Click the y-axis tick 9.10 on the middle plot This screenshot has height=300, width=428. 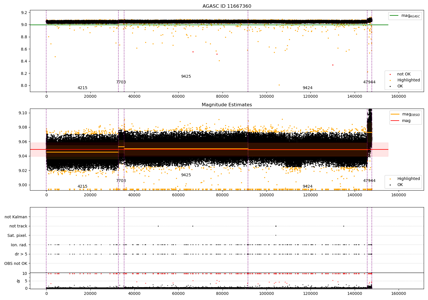coord(23,113)
